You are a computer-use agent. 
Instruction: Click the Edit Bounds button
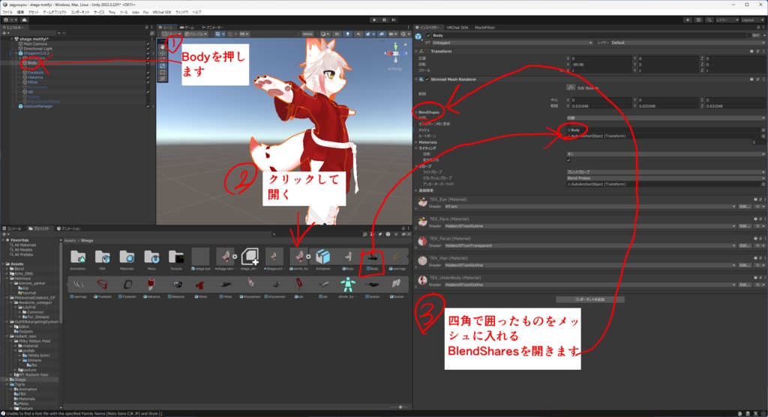tap(571, 88)
